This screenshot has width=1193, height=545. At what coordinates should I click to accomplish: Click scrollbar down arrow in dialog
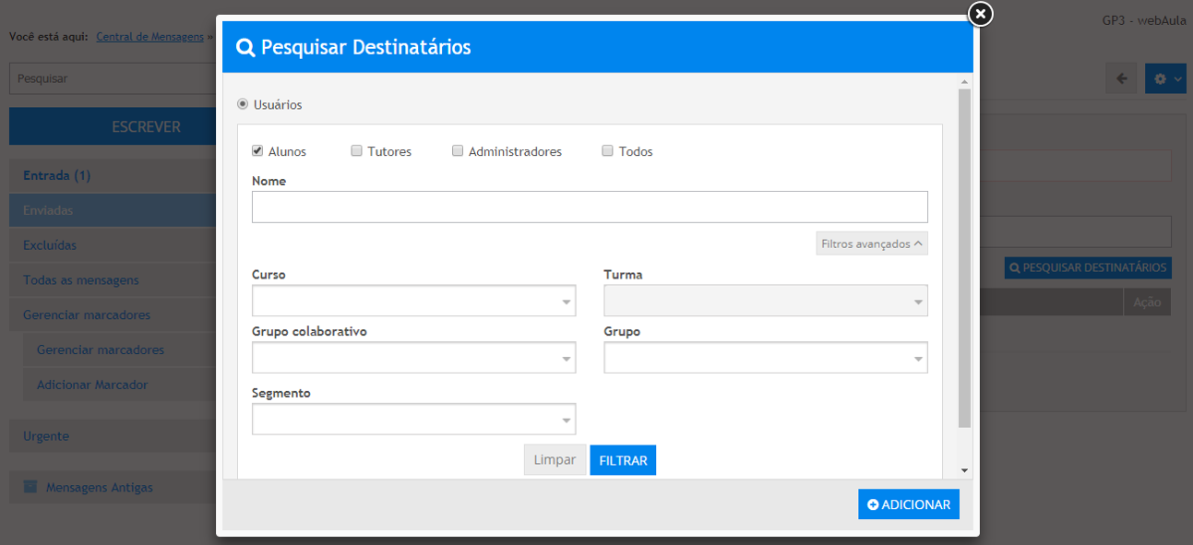(x=964, y=470)
